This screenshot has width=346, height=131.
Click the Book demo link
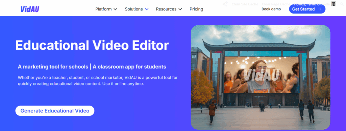pyautogui.click(x=271, y=9)
